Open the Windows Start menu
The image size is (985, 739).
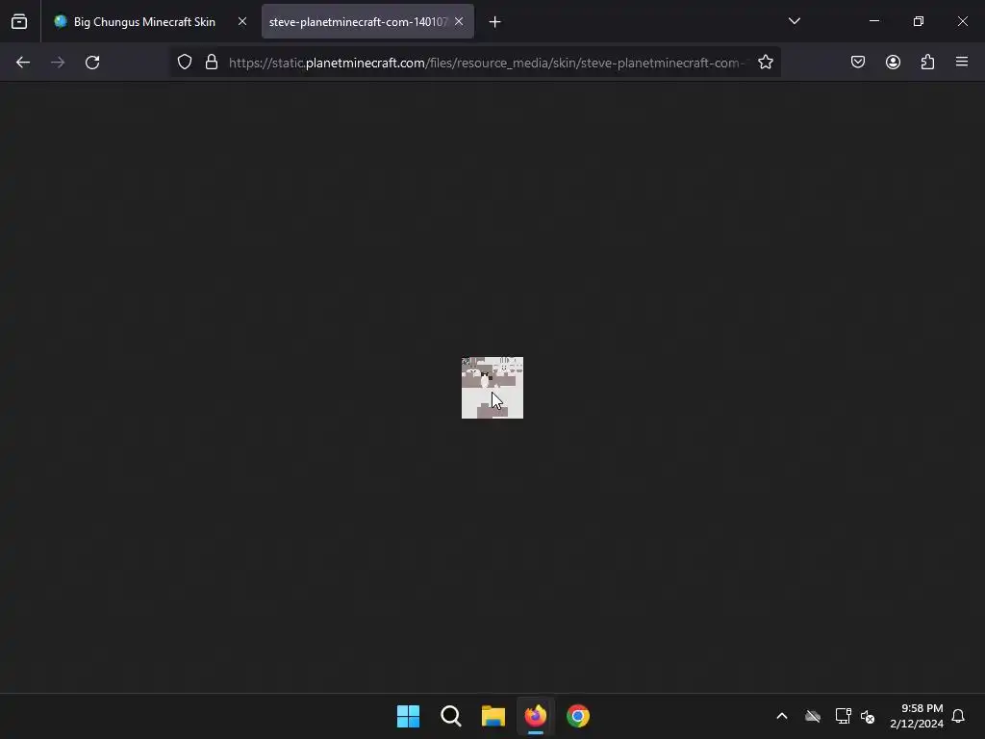pyautogui.click(x=408, y=716)
